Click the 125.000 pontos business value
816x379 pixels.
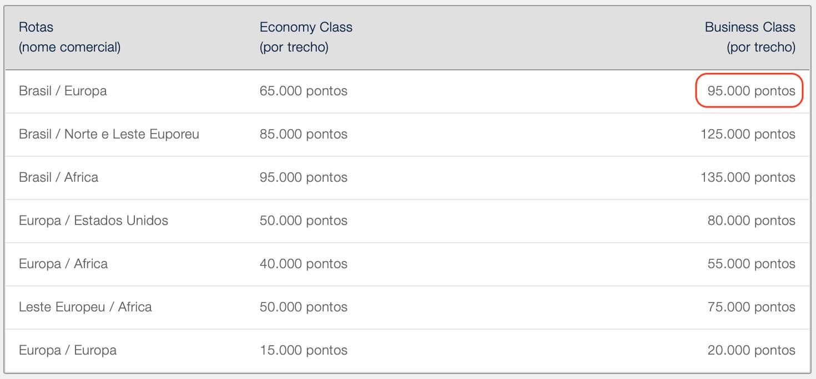(748, 134)
